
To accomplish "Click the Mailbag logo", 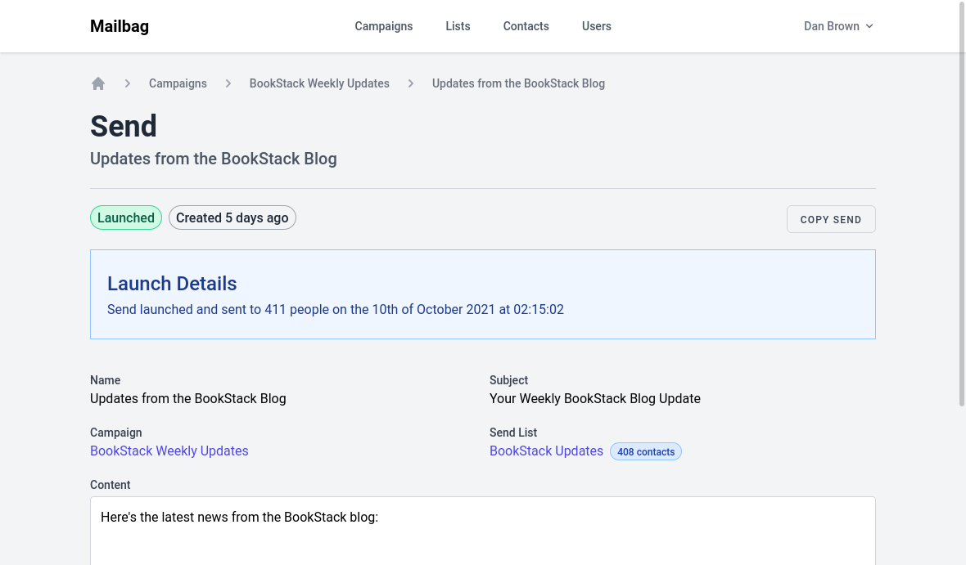I will (x=120, y=26).
